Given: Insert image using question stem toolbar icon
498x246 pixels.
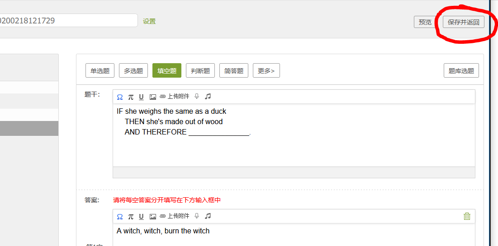Looking at the screenshot, I should 153,97.
